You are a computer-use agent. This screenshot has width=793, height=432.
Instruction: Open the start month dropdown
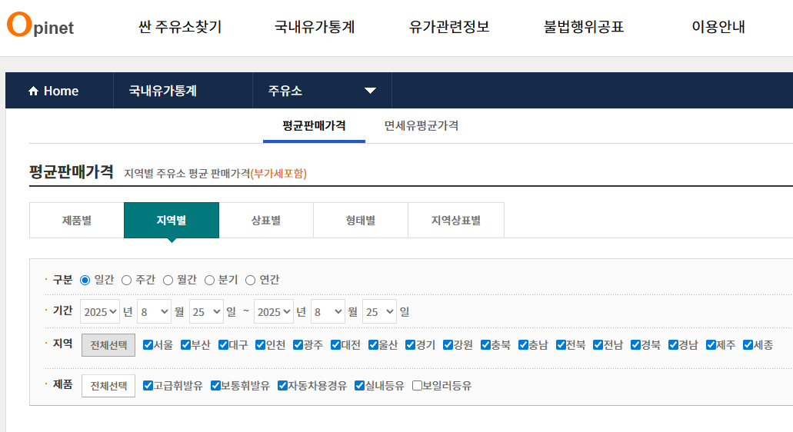[155, 312]
